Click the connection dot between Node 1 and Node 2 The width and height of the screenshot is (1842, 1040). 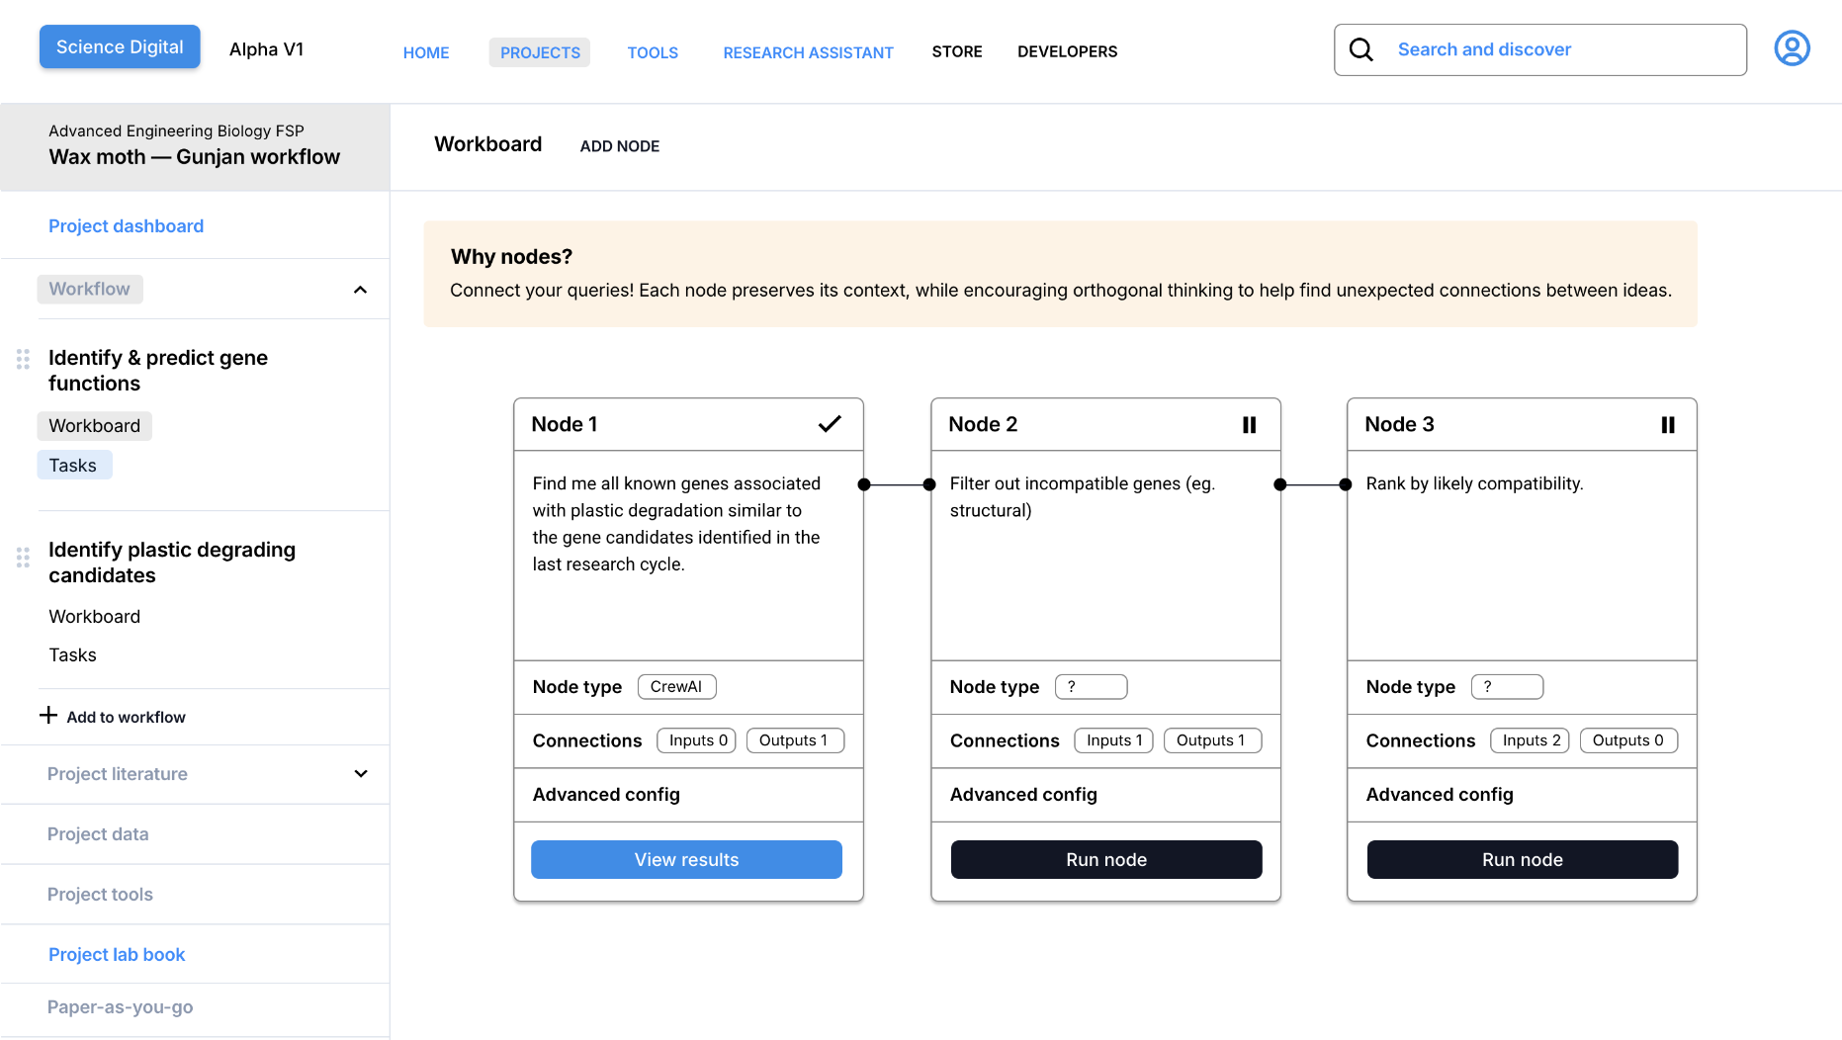[x=896, y=483]
